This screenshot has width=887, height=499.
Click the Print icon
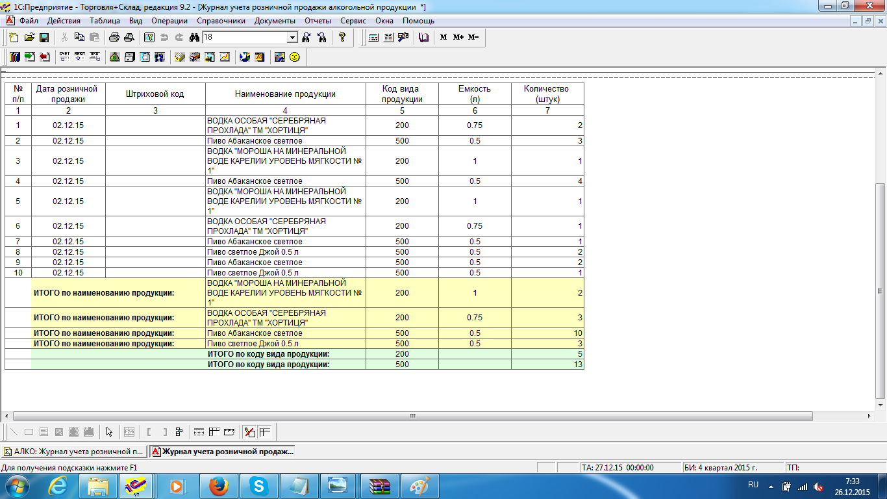(114, 38)
